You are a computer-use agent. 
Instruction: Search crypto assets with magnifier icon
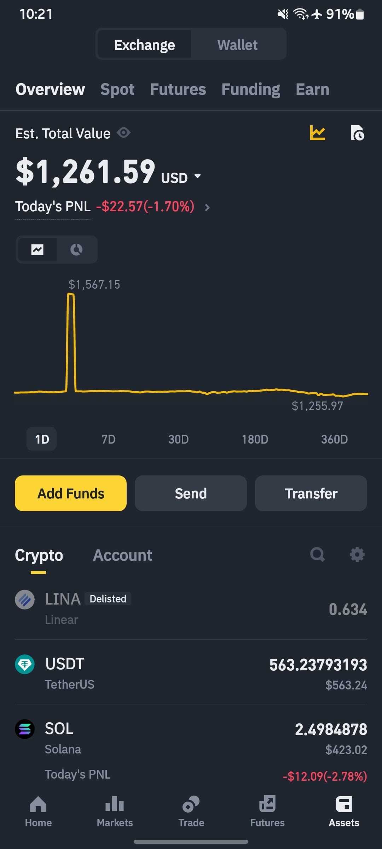pos(317,555)
